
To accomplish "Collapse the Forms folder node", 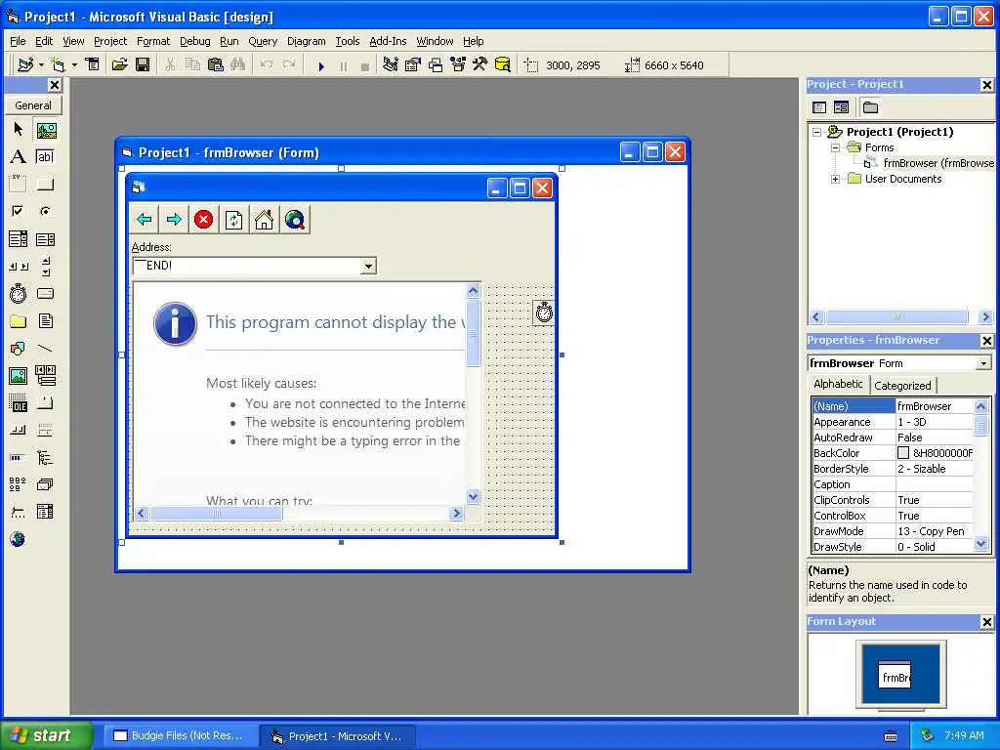I will point(836,148).
